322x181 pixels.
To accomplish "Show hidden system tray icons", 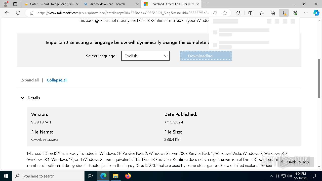I will click(x=271, y=176).
